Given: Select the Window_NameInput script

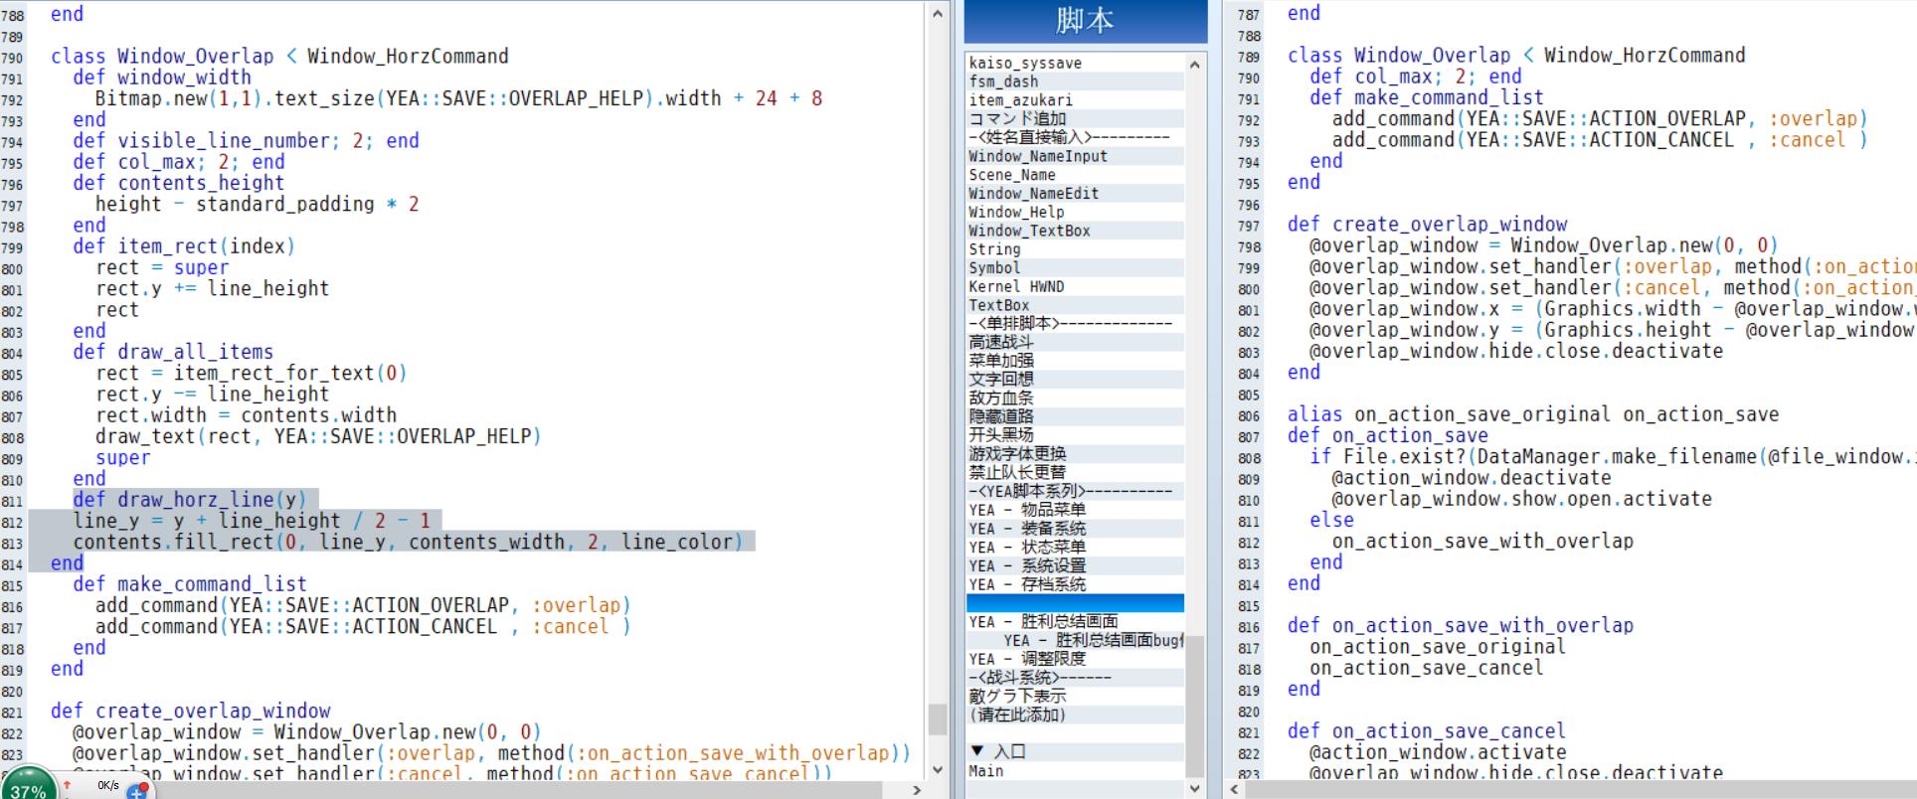Looking at the screenshot, I should 1038,156.
